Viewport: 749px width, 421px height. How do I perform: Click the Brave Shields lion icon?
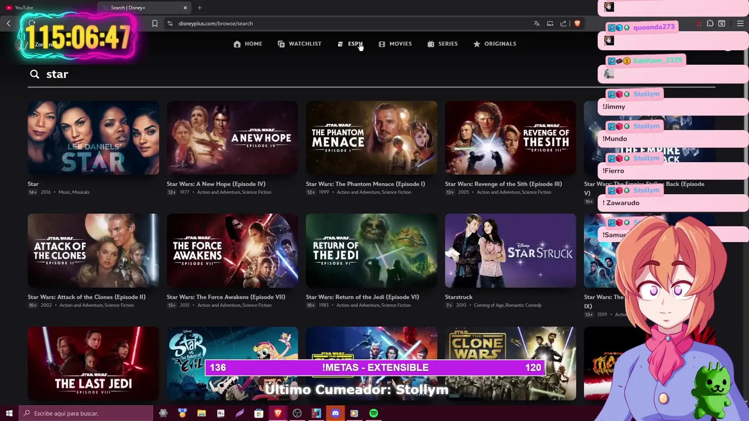point(577,23)
